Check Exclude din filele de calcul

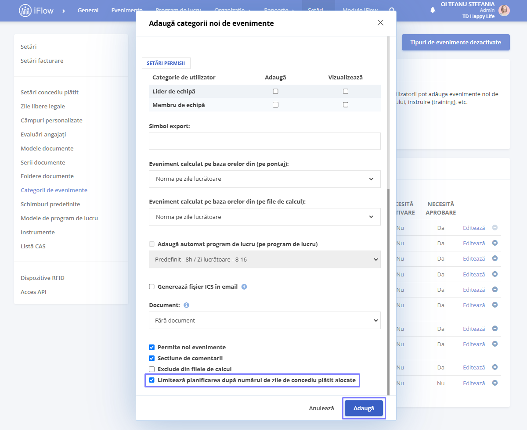point(152,369)
